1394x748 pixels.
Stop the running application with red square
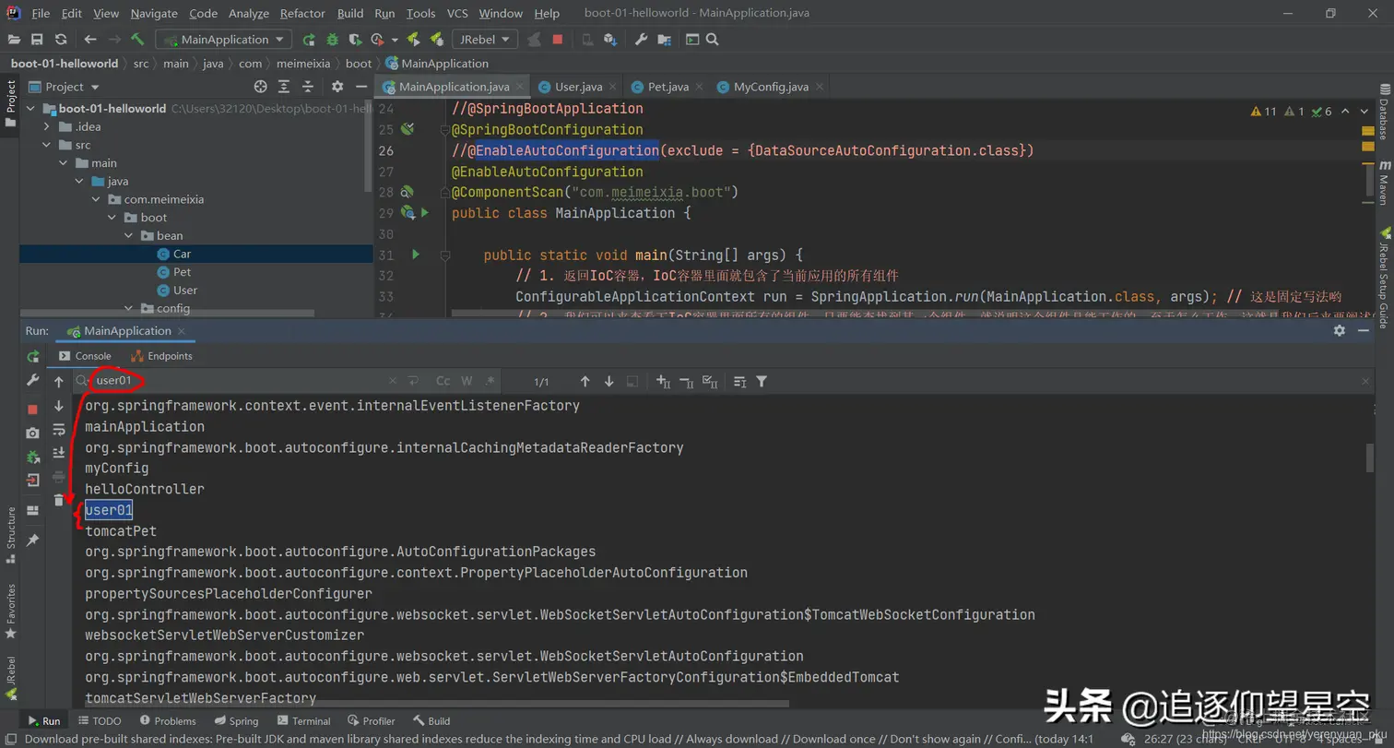tap(558, 40)
